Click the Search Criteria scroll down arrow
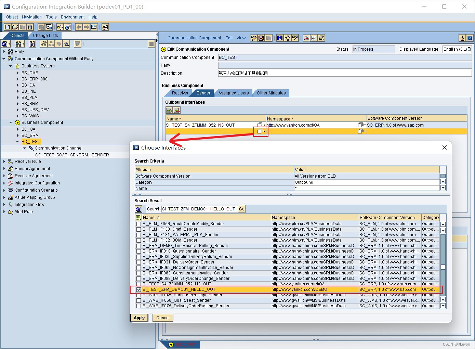Viewport: 475px width, 349px height. [443, 188]
